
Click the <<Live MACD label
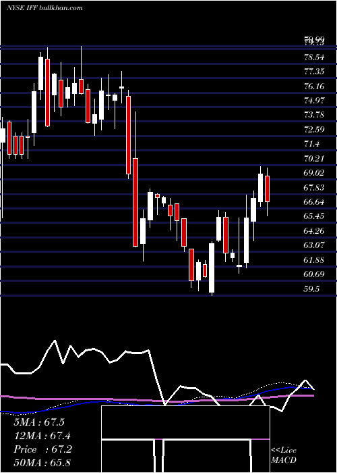click(284, 455)
